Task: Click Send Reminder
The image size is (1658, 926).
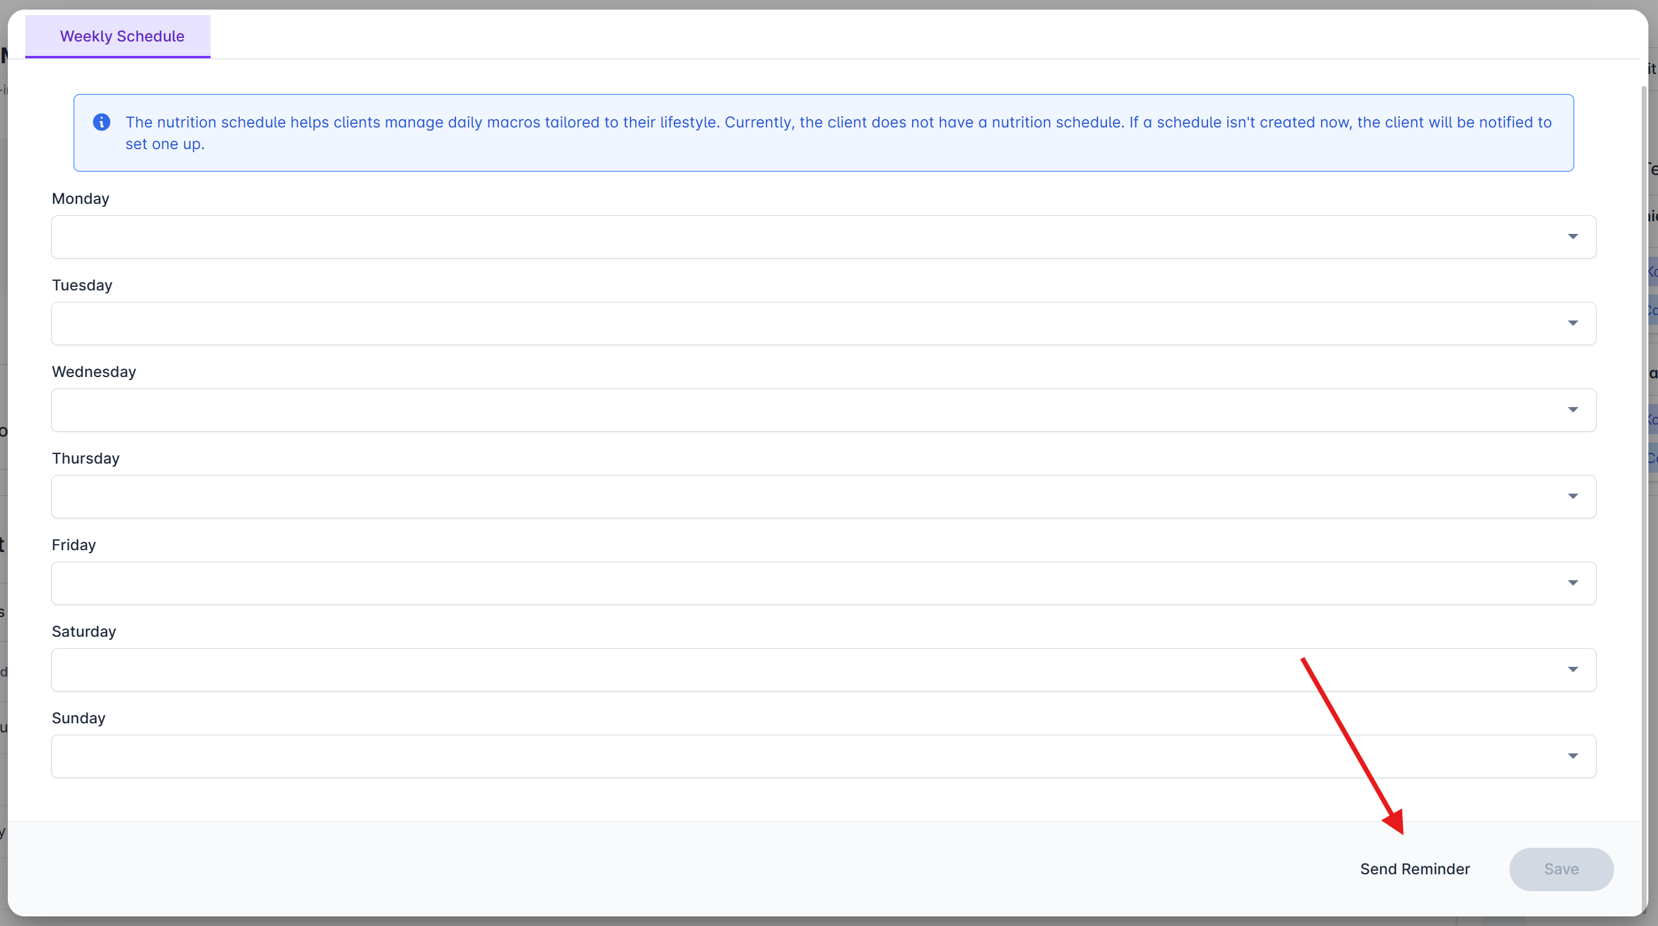Action: coord(1415,869)
